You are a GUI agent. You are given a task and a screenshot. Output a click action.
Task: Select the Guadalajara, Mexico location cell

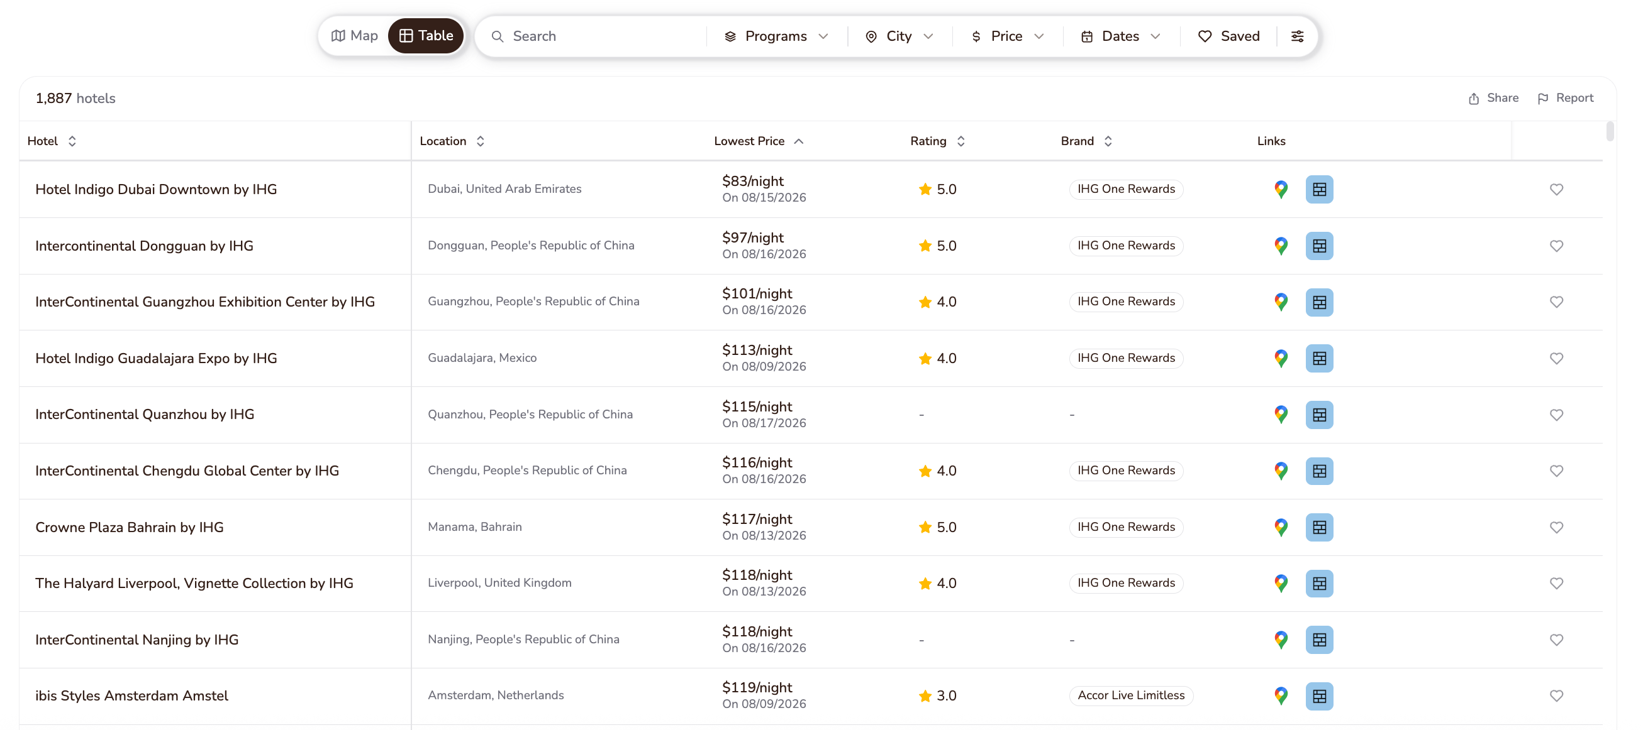(x=482, y=358)
